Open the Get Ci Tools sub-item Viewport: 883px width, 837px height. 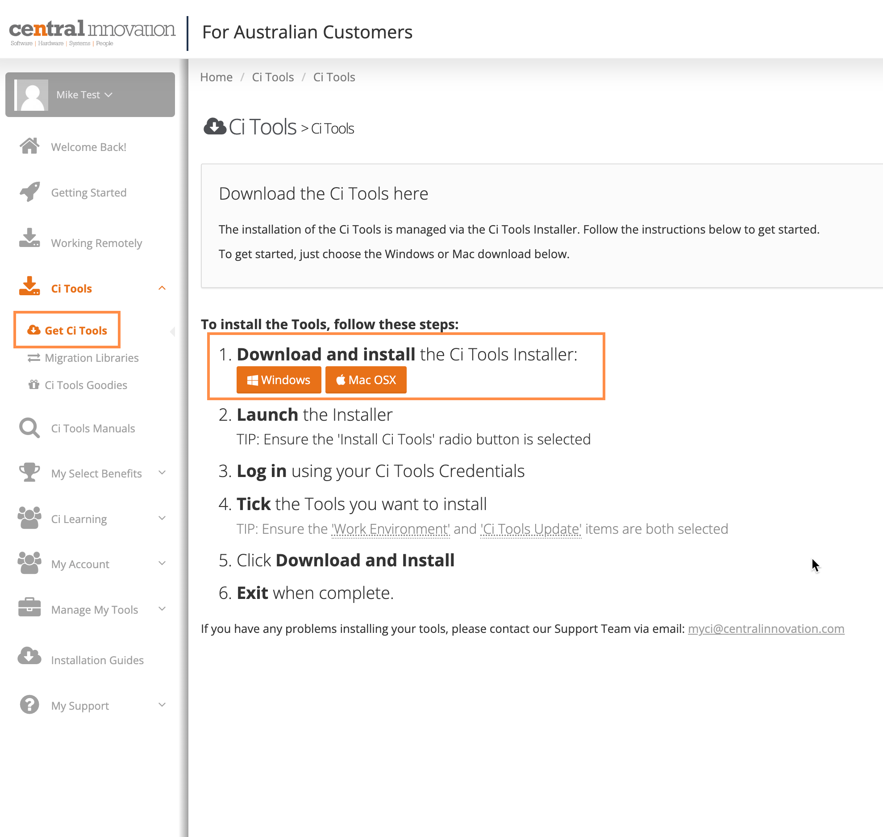tap(76, 331)
